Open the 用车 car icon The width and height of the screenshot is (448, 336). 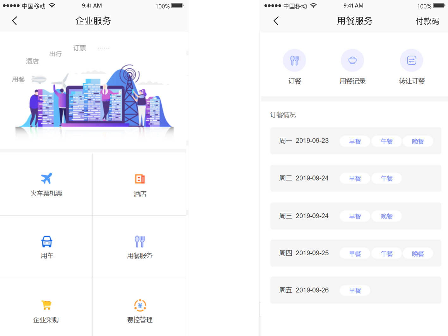pyautogui.click(x=47, y=242)
